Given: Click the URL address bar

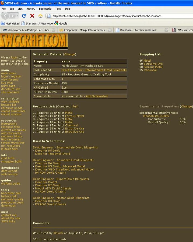Looking at the screenshot, I should (x=118, y=16).
